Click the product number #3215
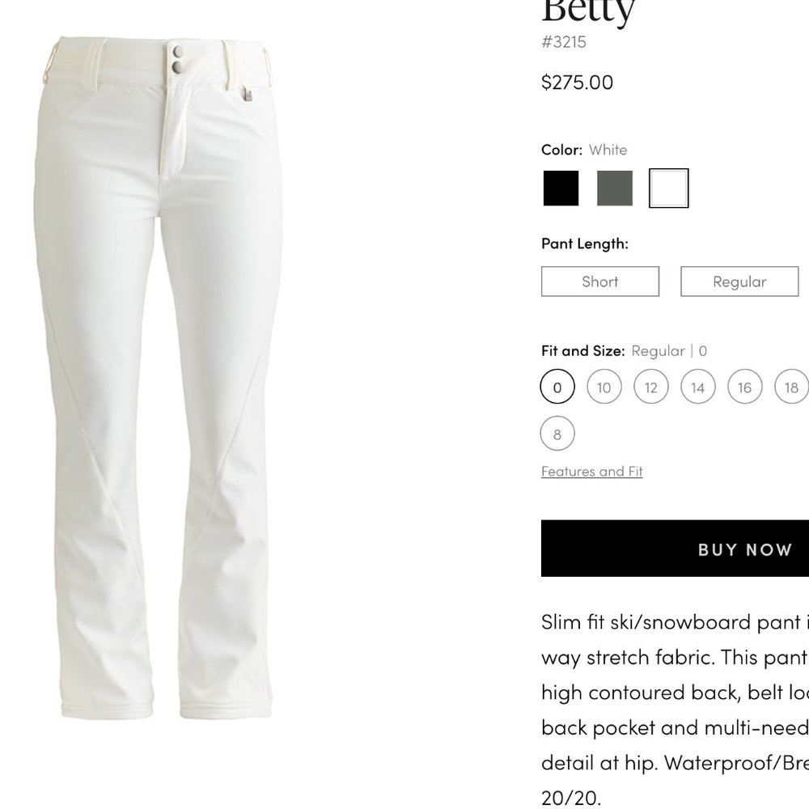The width and height of the screenshot is (809, 809). pos(564,42)
